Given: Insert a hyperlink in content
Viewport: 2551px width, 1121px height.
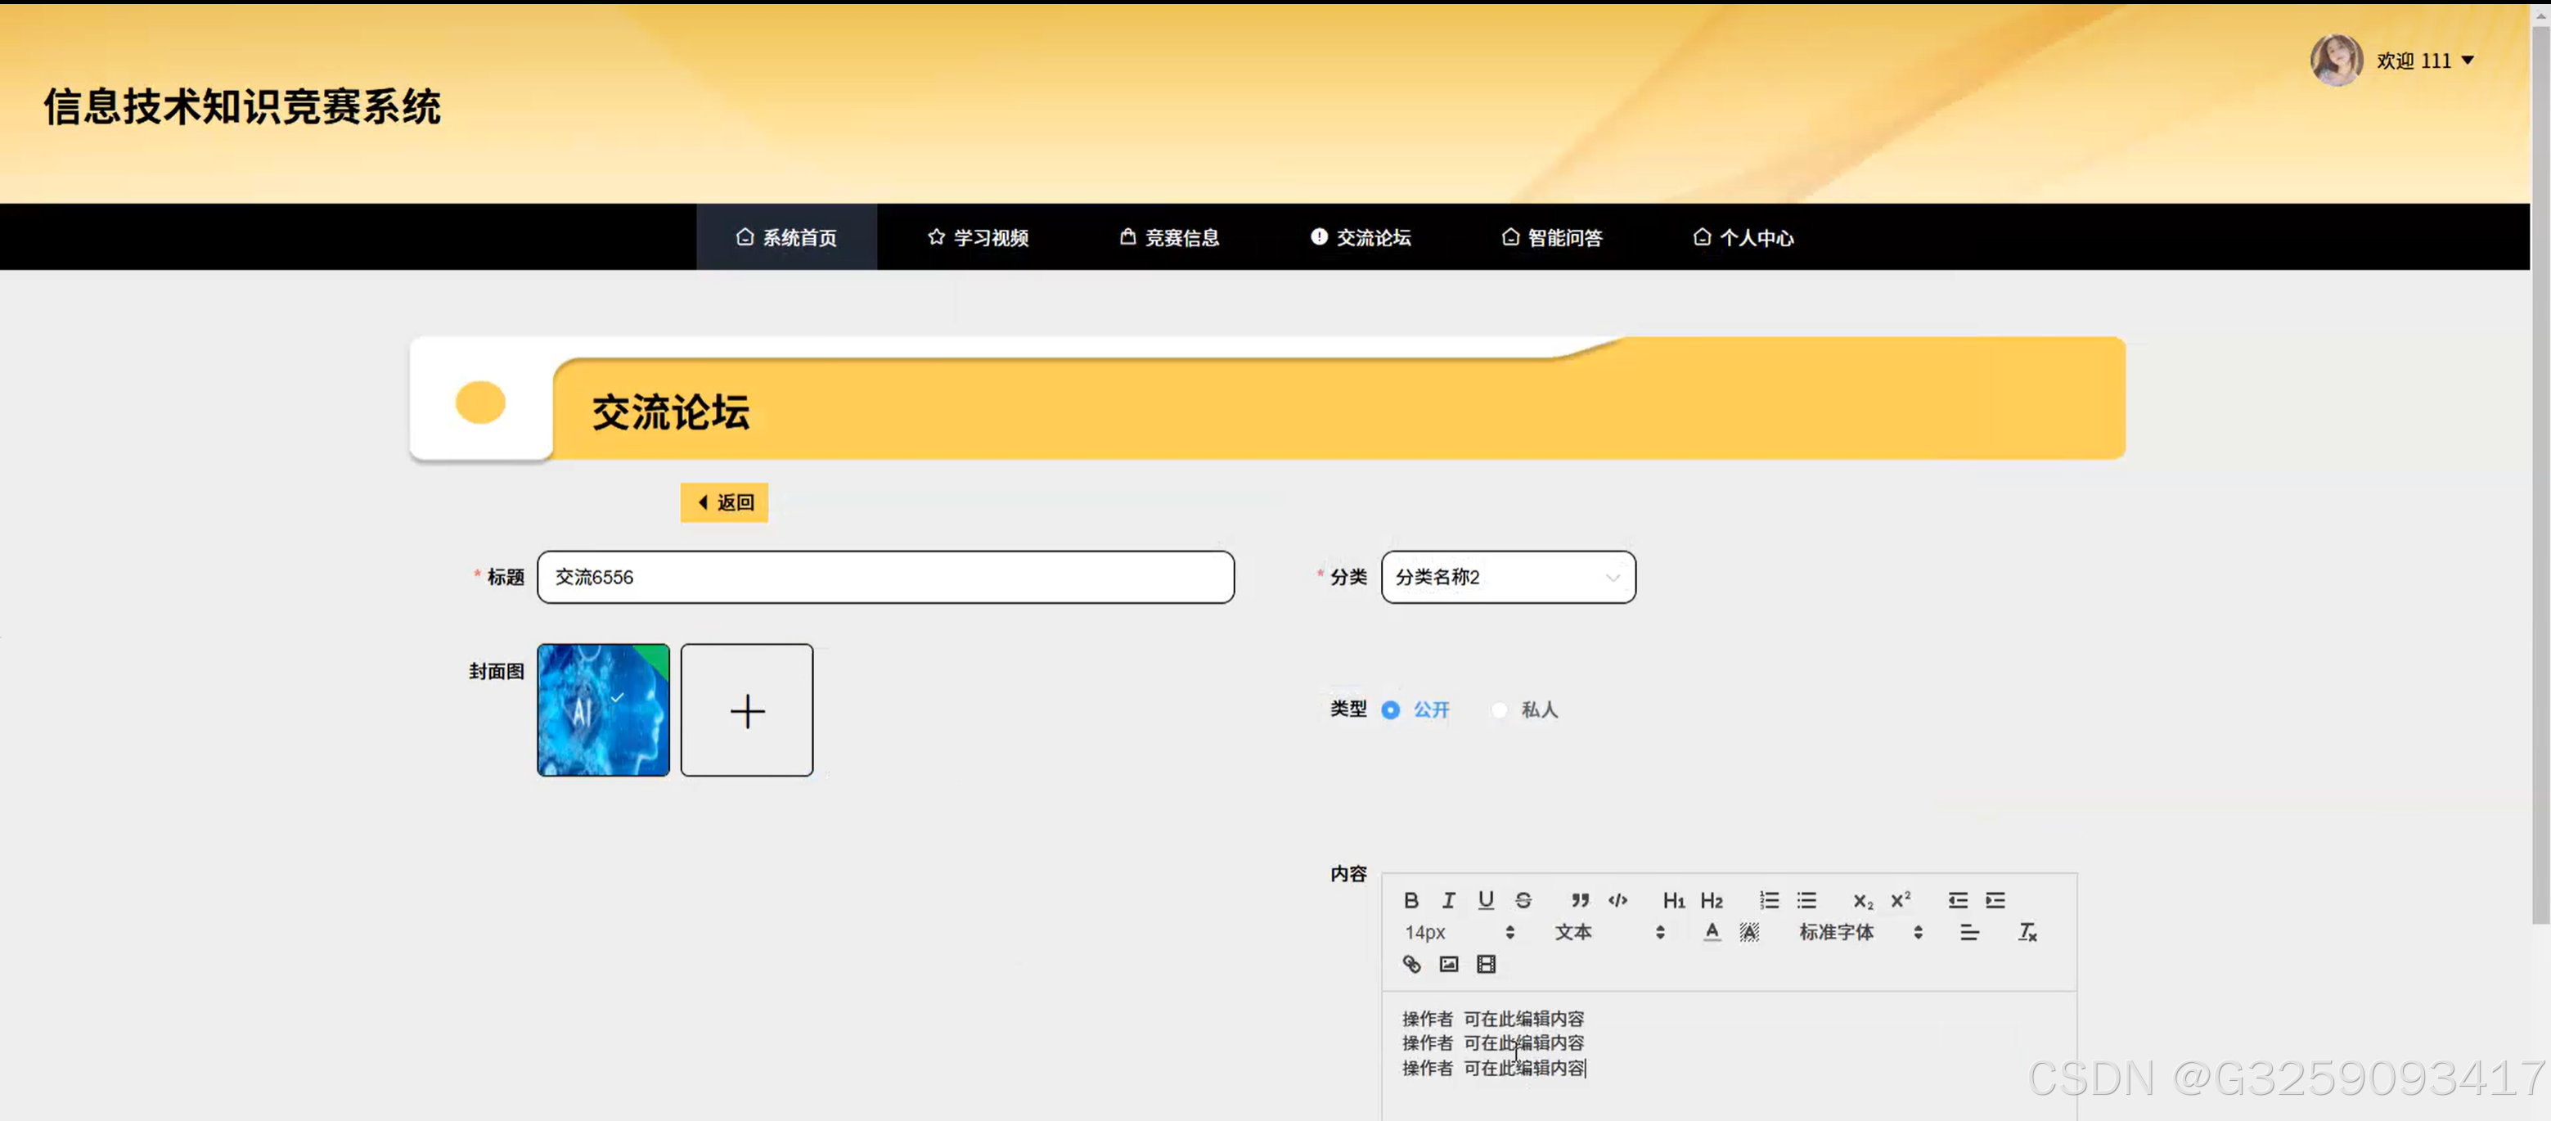Looking at the screenshot, I should tap(1411, 964).
